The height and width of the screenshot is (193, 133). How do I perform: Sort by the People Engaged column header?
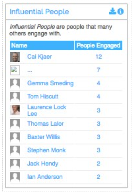(x=99, y=46)
